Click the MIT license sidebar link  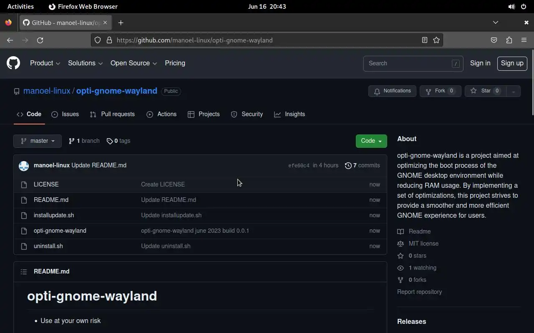pos(418,244)
